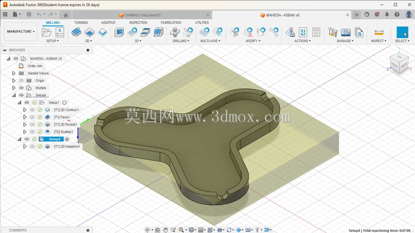Click the Home button on the tab bar

66,15
